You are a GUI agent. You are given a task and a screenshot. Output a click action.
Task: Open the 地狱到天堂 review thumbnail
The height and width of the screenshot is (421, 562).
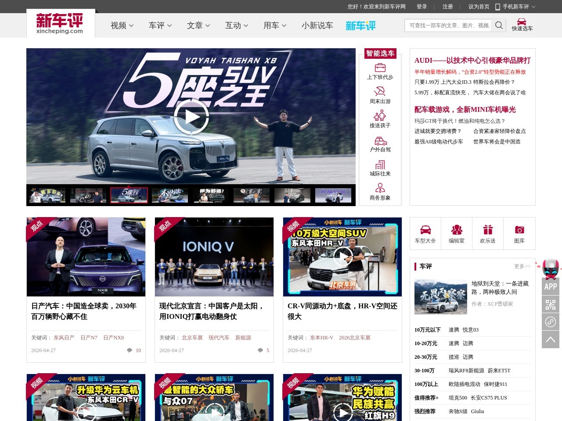pos(441,297)
